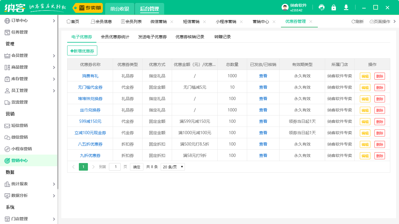The image size is (399, 224).
Task: Open 短信营销 in the sidebar
Action: (x=20, y=125)
